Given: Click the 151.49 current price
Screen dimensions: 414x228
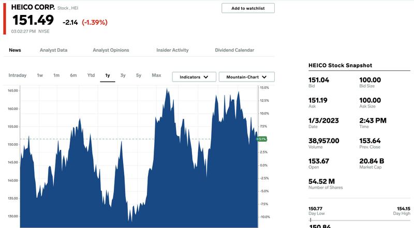Looking at the screenshot, I should [x=33, y=20].
